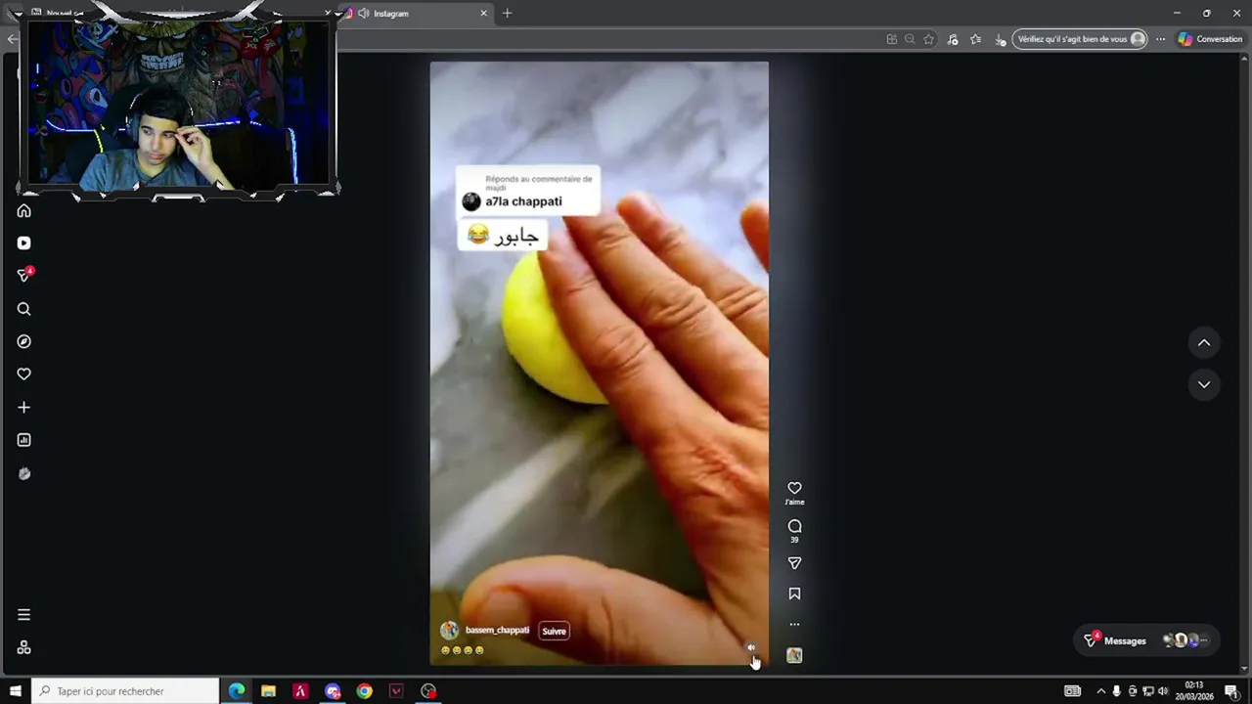Open the red app icon next to File Explorer
Image resolution: width=1252 pixels, height=704 pixels.
[x=300, y=691]
